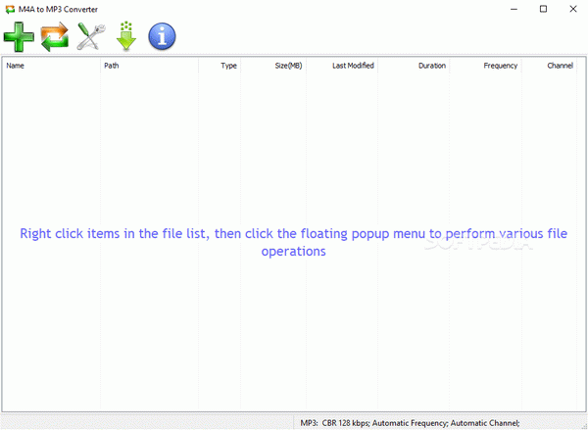Start conversion with the orange-green arrows icon
The image size is (588, 430).
pyautogui.click(x=55, y=37)
